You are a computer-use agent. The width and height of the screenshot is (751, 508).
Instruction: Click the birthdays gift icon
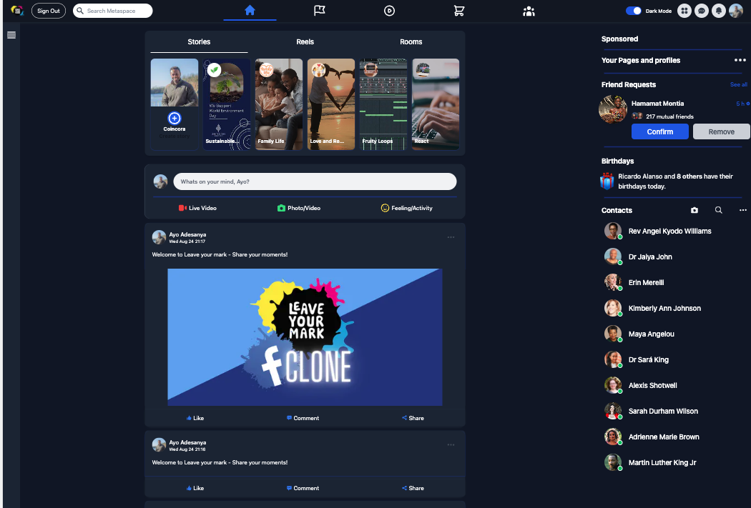pos(607,181)
